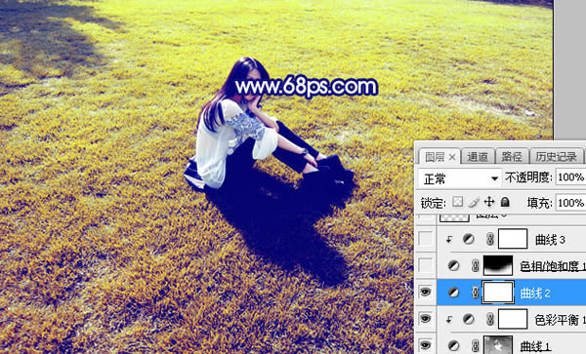586x354 pixels.
Task: Click the mask link icon on 曲线 3 layer
Action: (x=490, y=240)
